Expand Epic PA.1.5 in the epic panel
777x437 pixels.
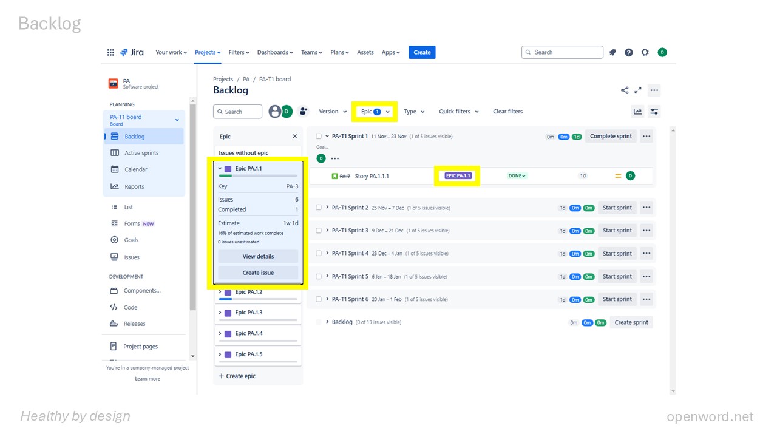coord(220,354)
